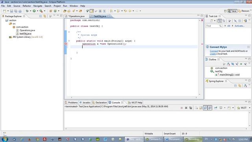Toggle Mark Occurrences highlighter icon

(92, 11)
